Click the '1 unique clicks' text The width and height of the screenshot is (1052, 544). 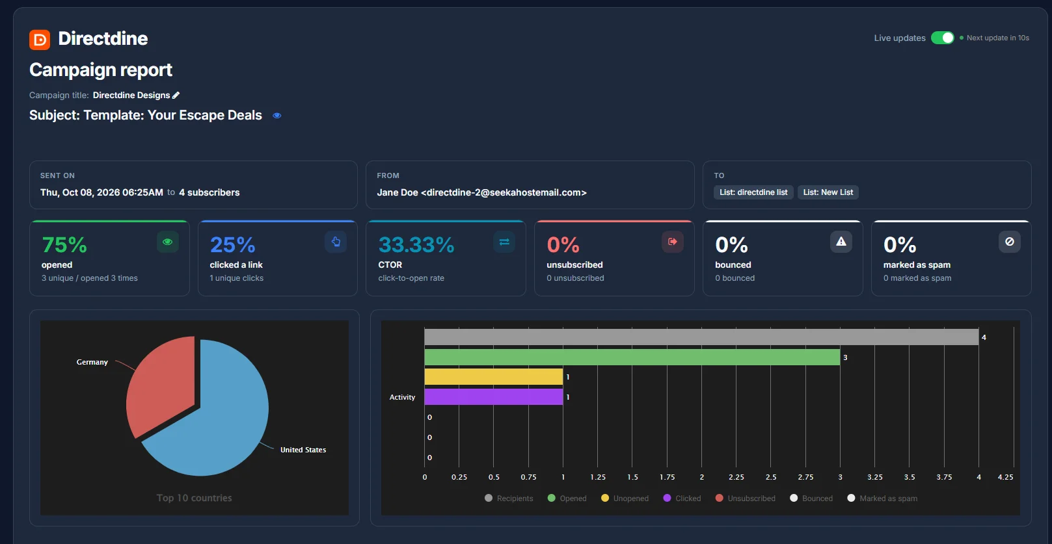237,278
